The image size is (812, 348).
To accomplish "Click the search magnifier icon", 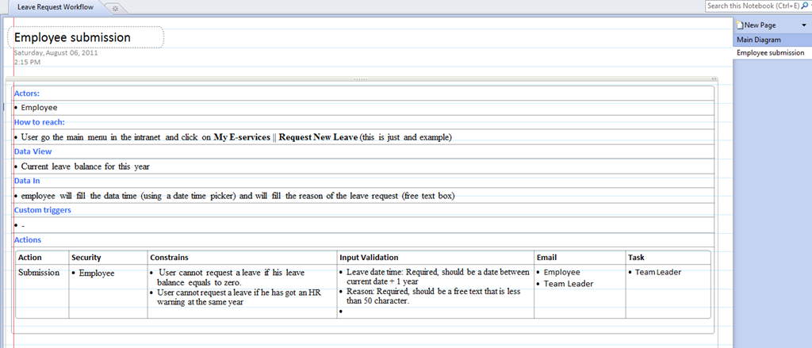I will (802, 6).
